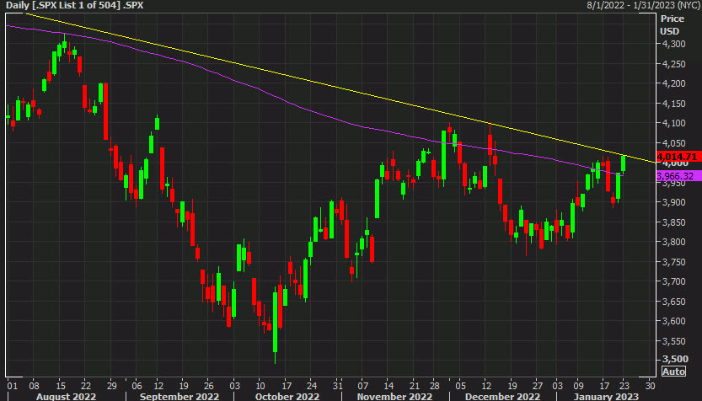Click the 24 date tick label
Screen dimensions: 702x401
tap(312, 386)
